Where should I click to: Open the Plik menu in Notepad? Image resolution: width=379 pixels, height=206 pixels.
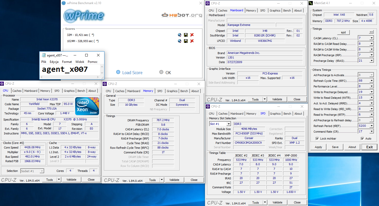pyautogui.click(x=44, y=62)
